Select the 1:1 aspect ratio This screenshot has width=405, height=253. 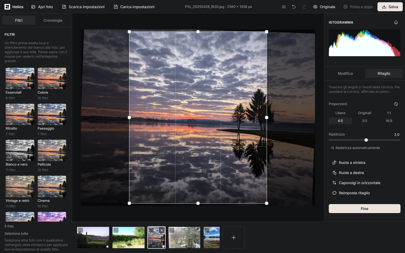click(x=389, y=113)
